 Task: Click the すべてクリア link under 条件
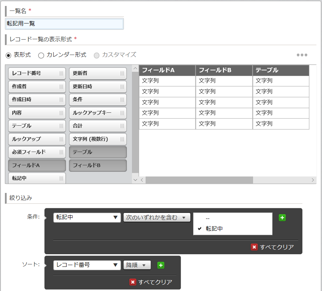[276, 247]
